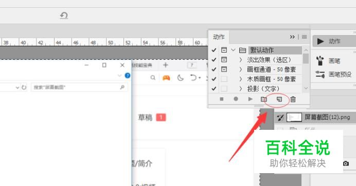
Task: Toggle the dialog box icon for 画框通道 - 50 像素
Action: [224, 69]
